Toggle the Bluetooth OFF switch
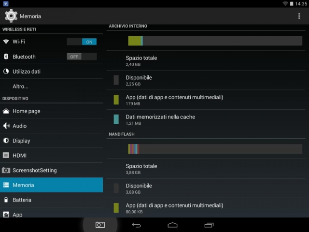 click(82, 57)
